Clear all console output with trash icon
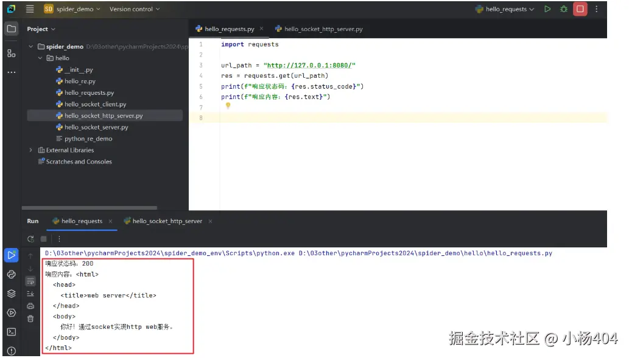The height and width of the screenshot is (358, 629). coord(30,319)
